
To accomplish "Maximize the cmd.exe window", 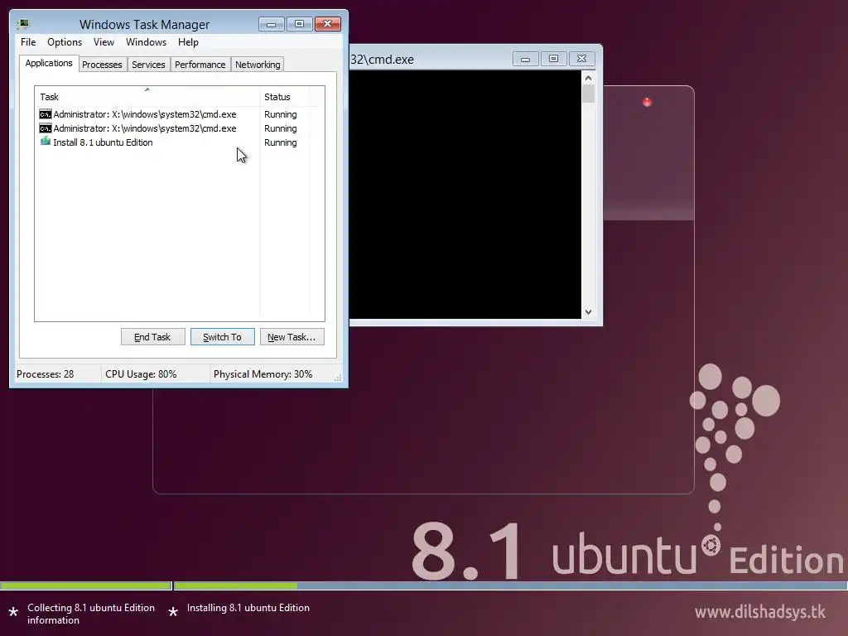I will (x=553, y=59).
